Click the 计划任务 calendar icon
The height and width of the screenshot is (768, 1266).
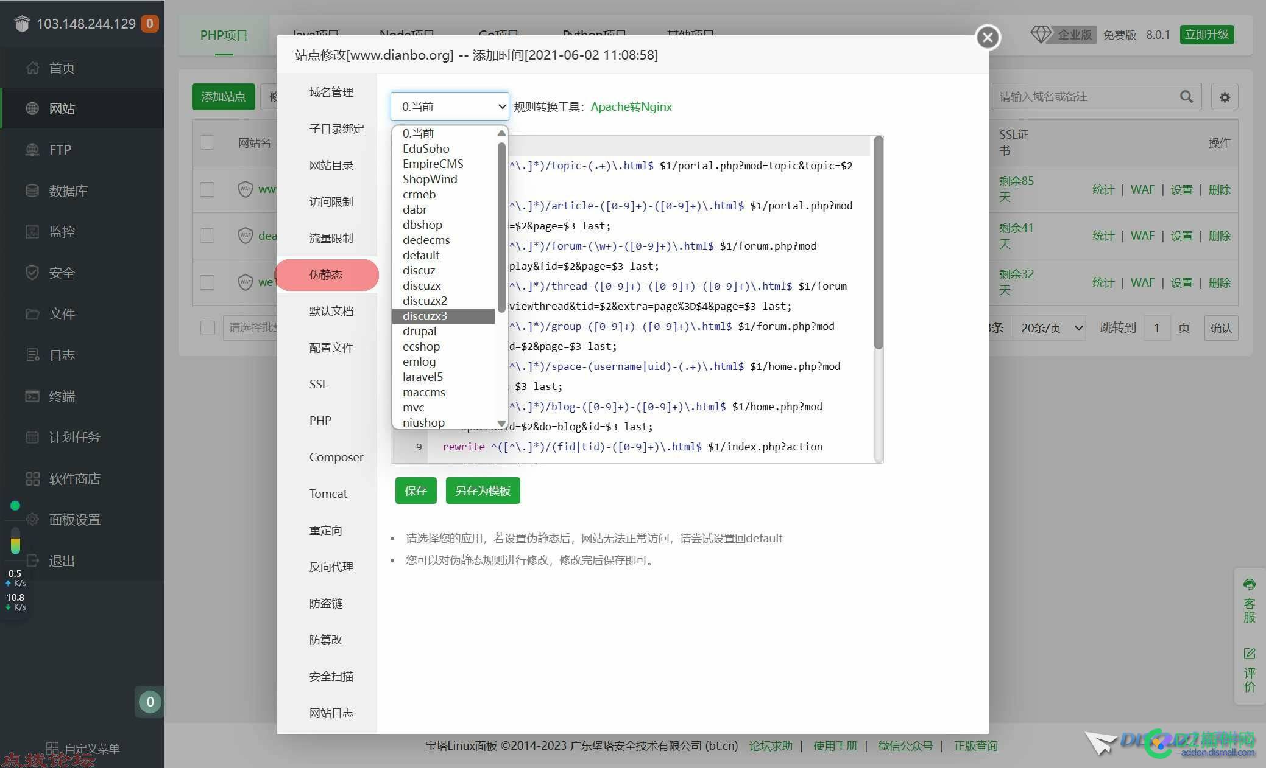[x=32, y=437]
